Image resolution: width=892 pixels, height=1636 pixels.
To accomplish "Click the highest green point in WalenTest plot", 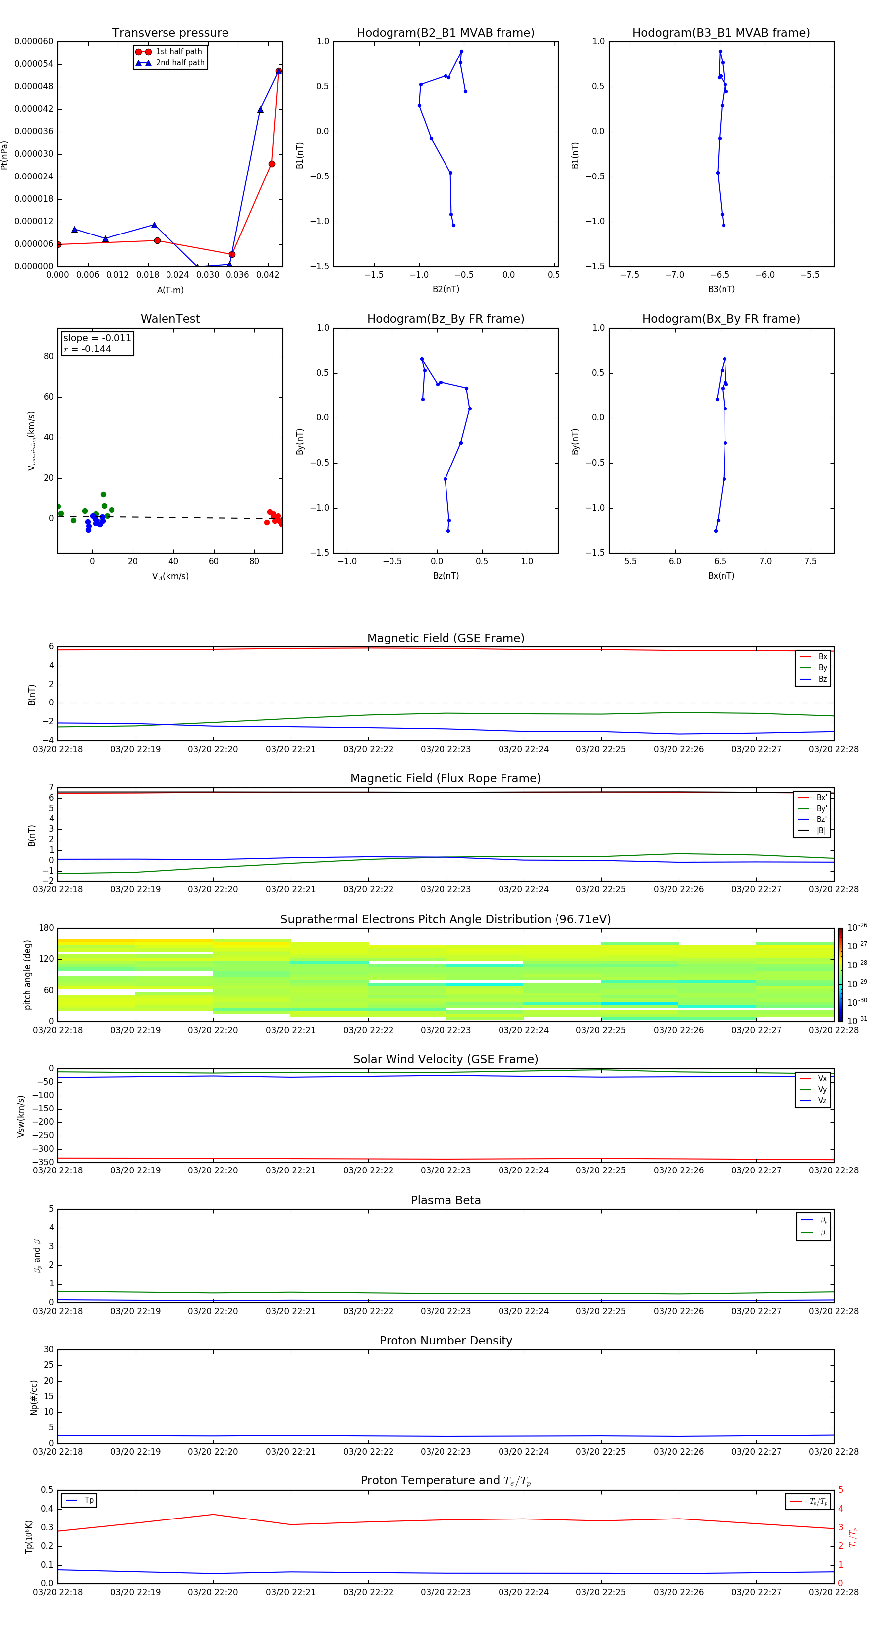I will tap(103, 494).
